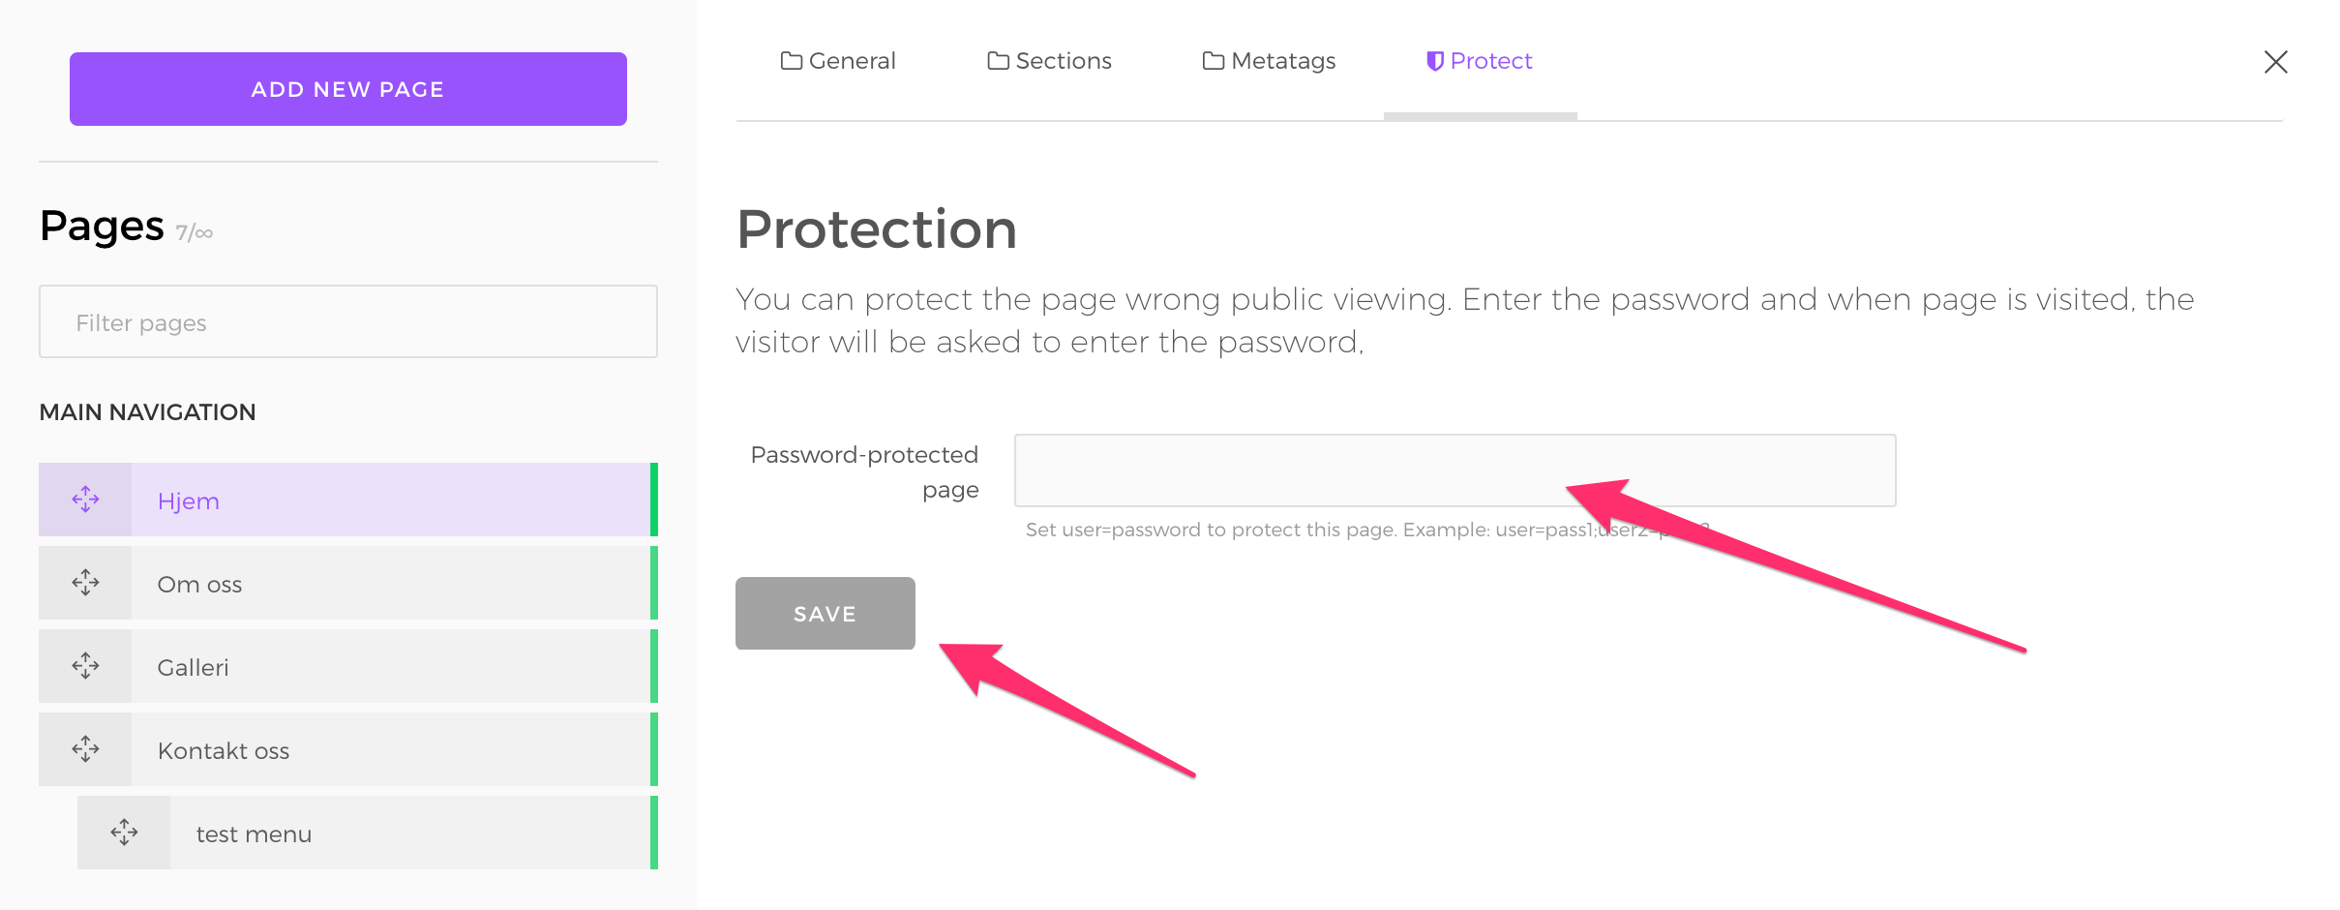Click the move handle icon for Hjem
The image size is (2340, 910).
[x=85, y=500]
